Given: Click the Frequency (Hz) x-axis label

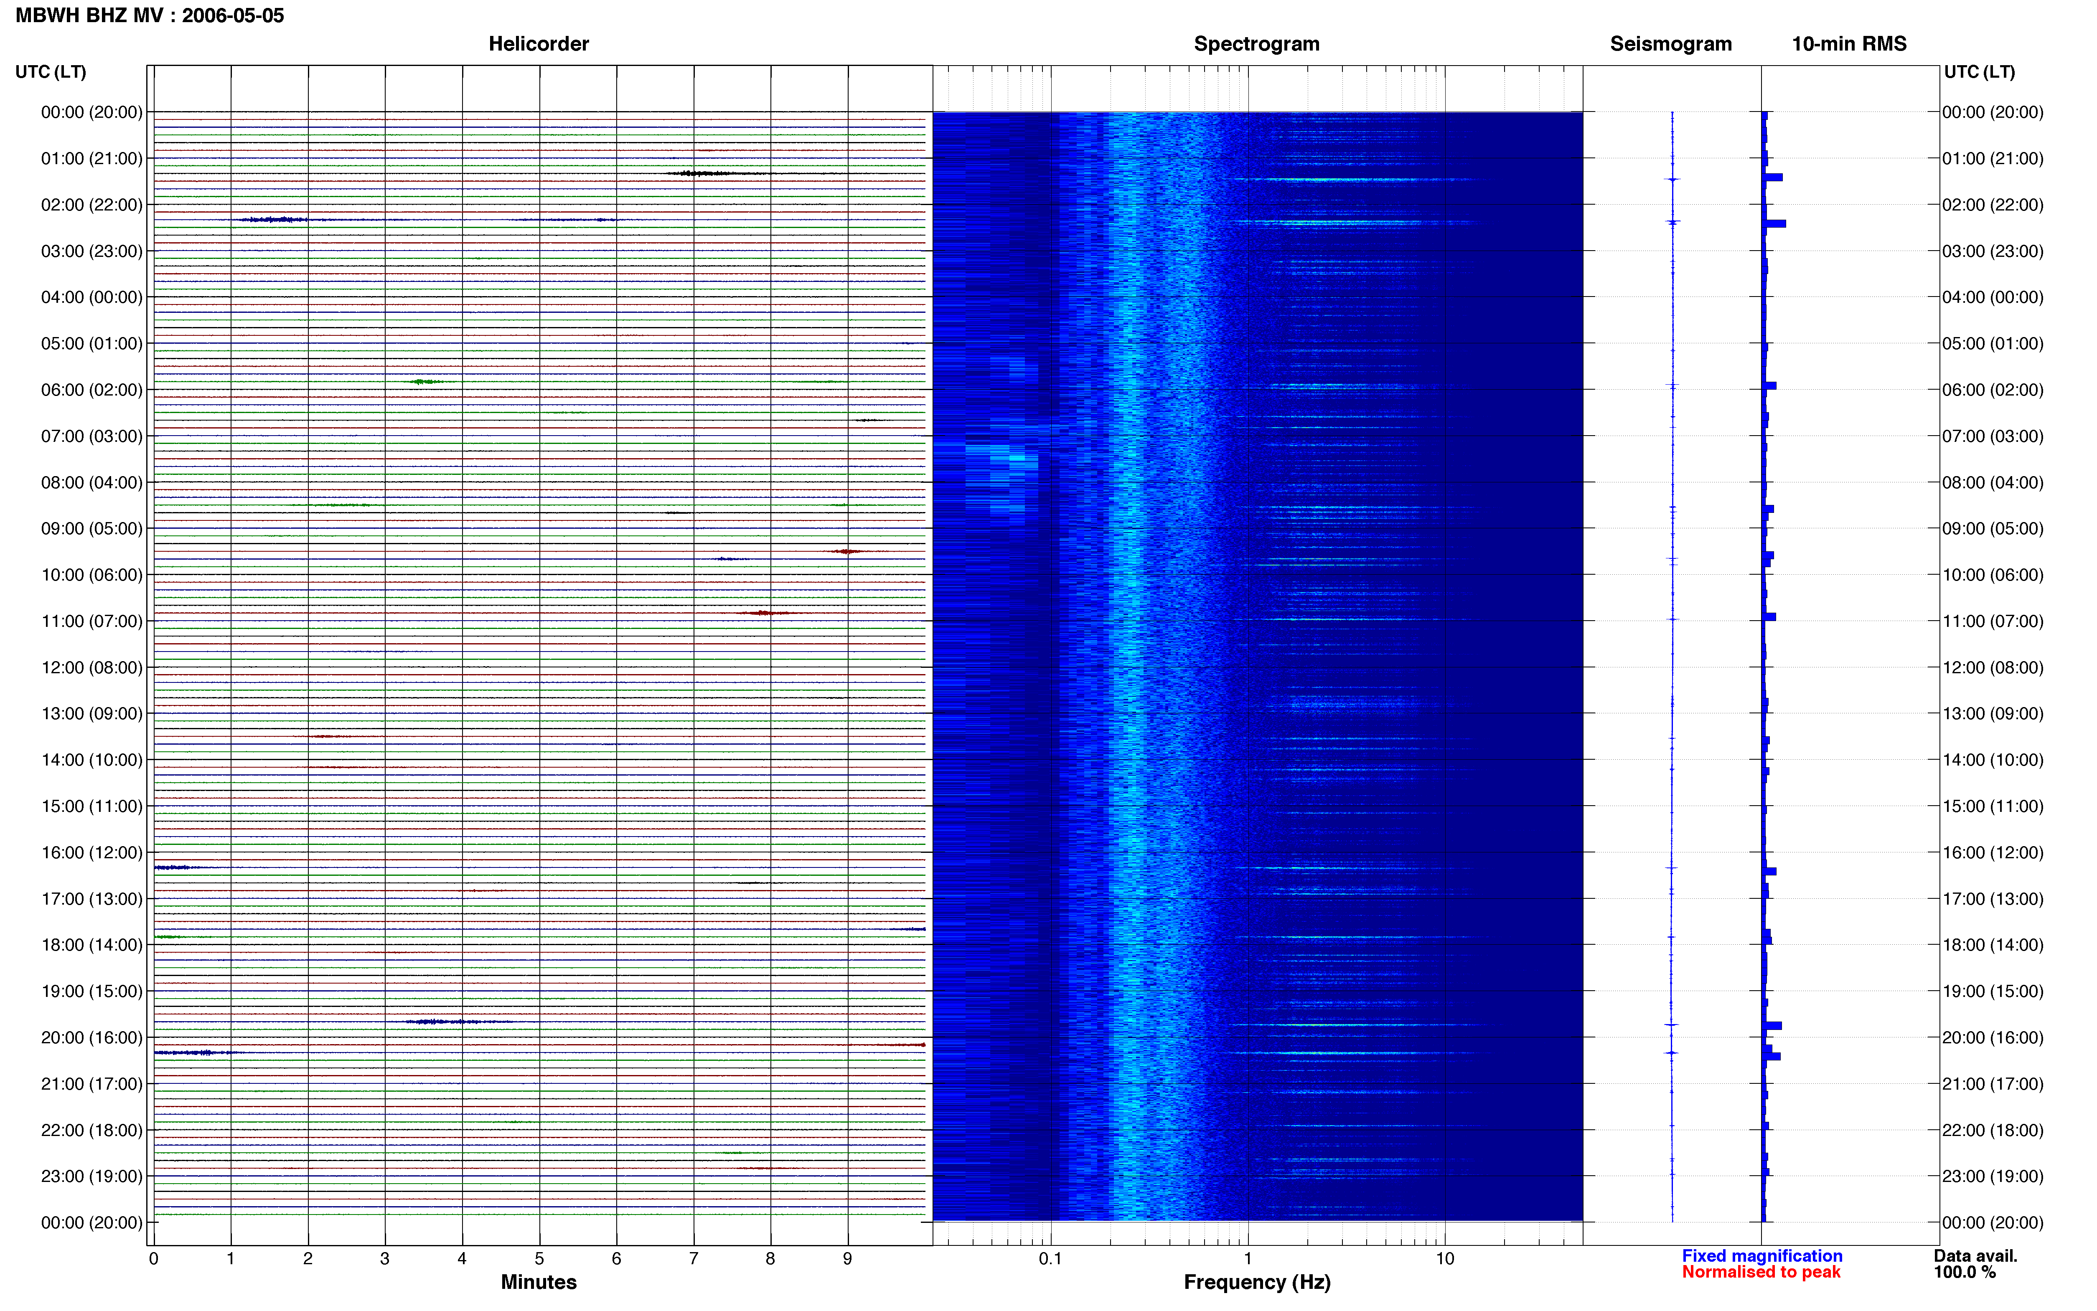Looking at the screenshot, I should coord(1257,1282).
